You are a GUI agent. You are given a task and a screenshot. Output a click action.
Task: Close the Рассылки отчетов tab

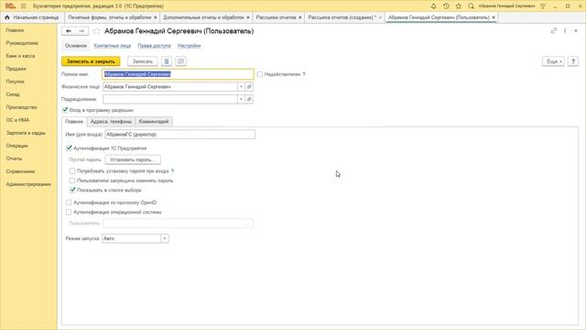coord(299,17)
